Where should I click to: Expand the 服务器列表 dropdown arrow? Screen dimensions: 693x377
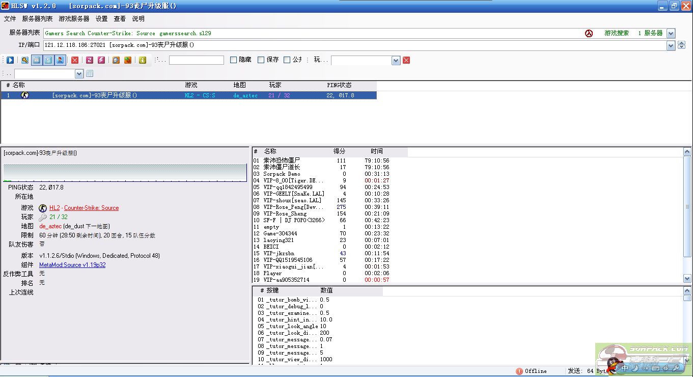tap(671, 34)
